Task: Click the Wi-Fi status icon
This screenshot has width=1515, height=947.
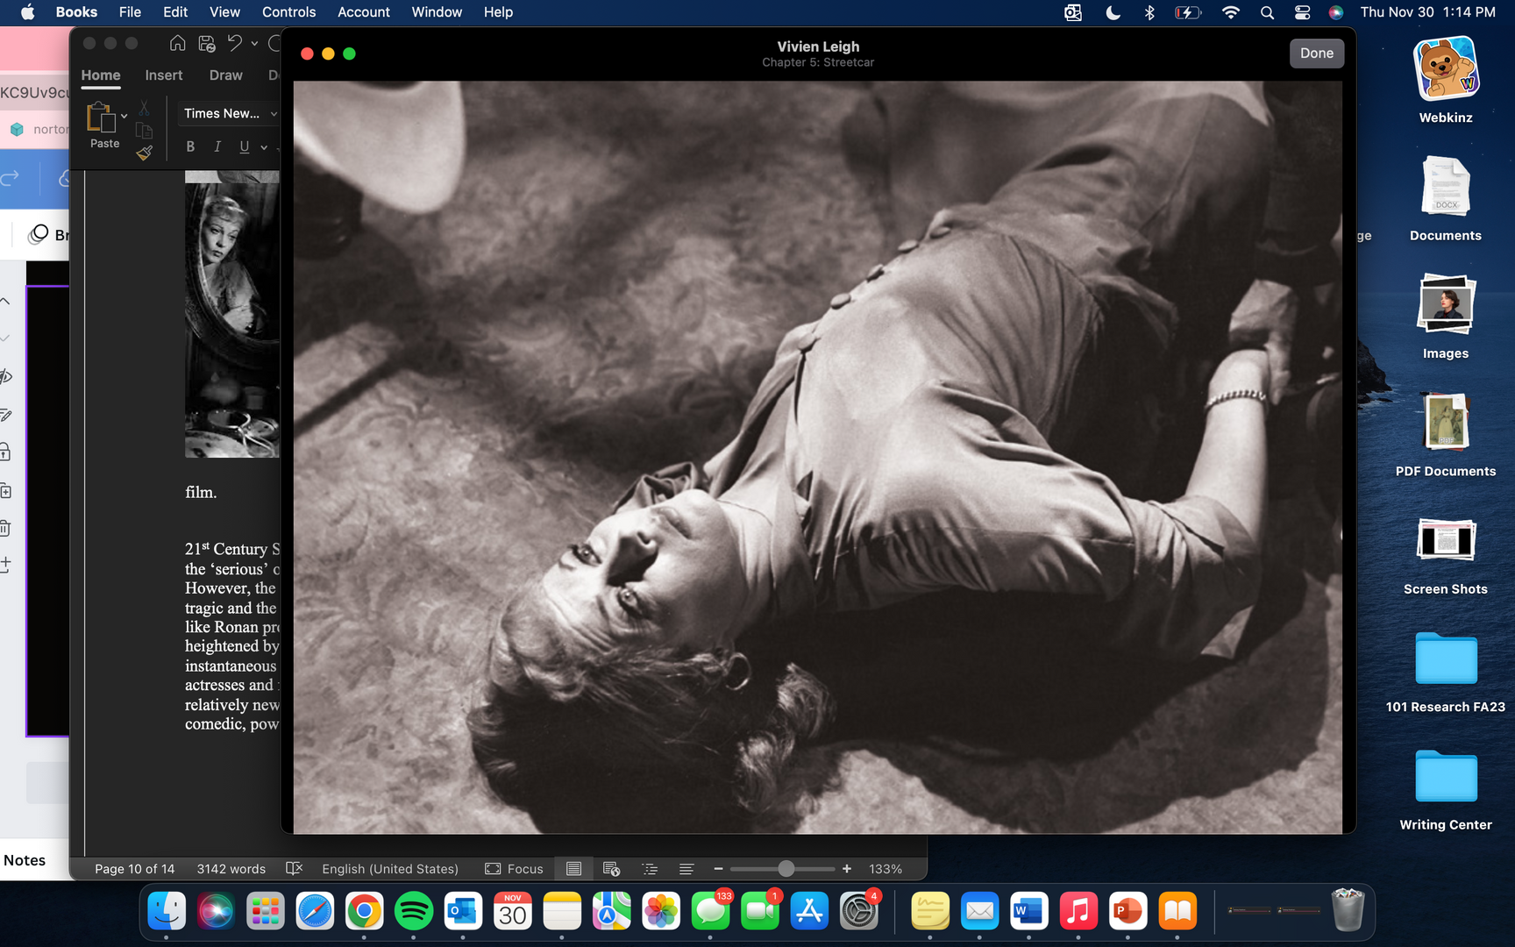Action: [x=1230, y=12]
